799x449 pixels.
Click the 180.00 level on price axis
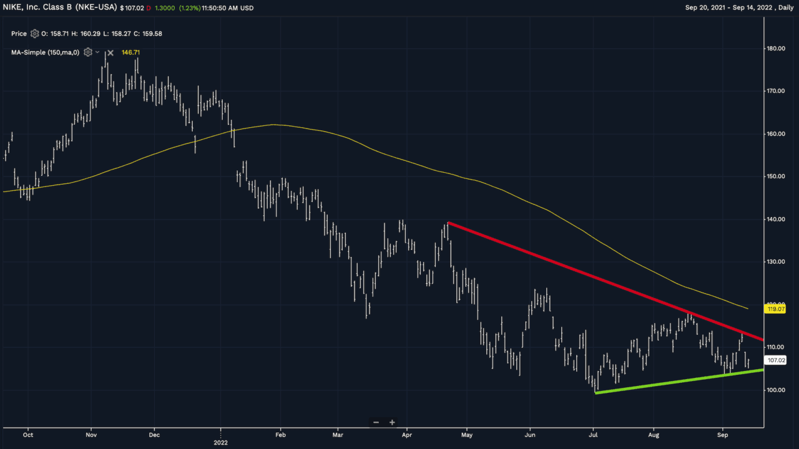click(x=776, y=49)
